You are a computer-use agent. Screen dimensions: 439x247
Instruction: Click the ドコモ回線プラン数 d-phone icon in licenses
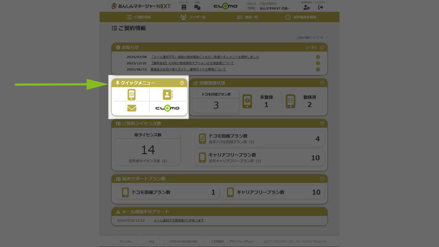tap(202, 139)
